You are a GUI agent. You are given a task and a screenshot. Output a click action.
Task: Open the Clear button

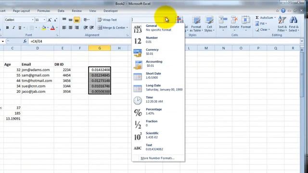click(x=262, y=30)
